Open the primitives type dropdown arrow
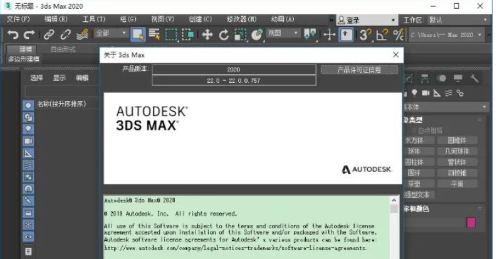Screen dimensions: 497x259 (x=484, y=107)
